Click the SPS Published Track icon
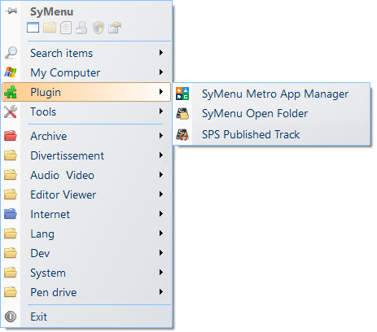377x332 pixels. click(182, 134)
